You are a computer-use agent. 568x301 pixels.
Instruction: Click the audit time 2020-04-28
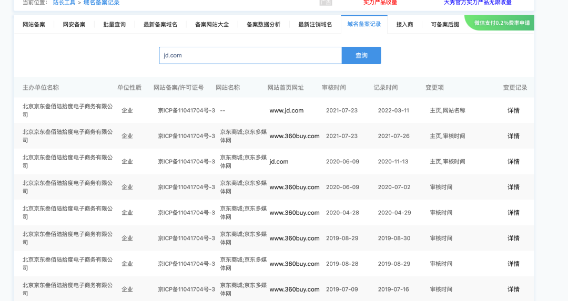343,213
